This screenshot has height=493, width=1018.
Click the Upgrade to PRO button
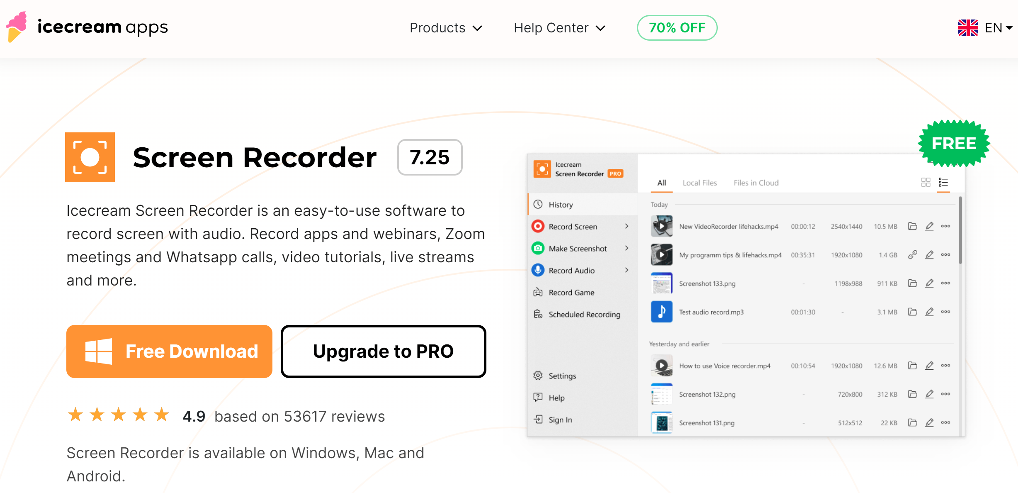pos(383,351)
